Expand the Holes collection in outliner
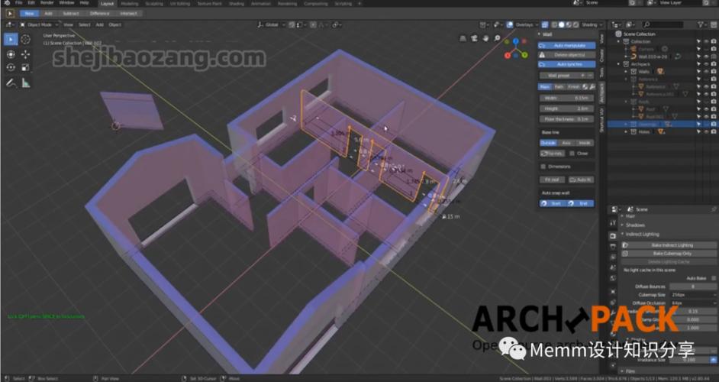The image size is (719, 382). [x=627, y=131]
